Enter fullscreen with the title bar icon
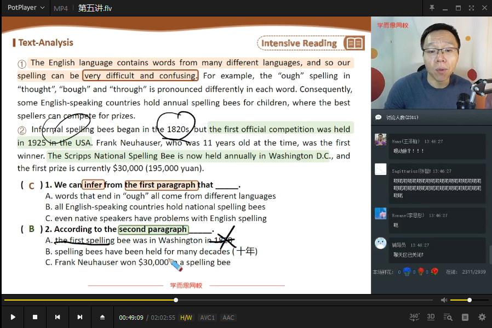492x328 pixels. click(x=471, y=8)
